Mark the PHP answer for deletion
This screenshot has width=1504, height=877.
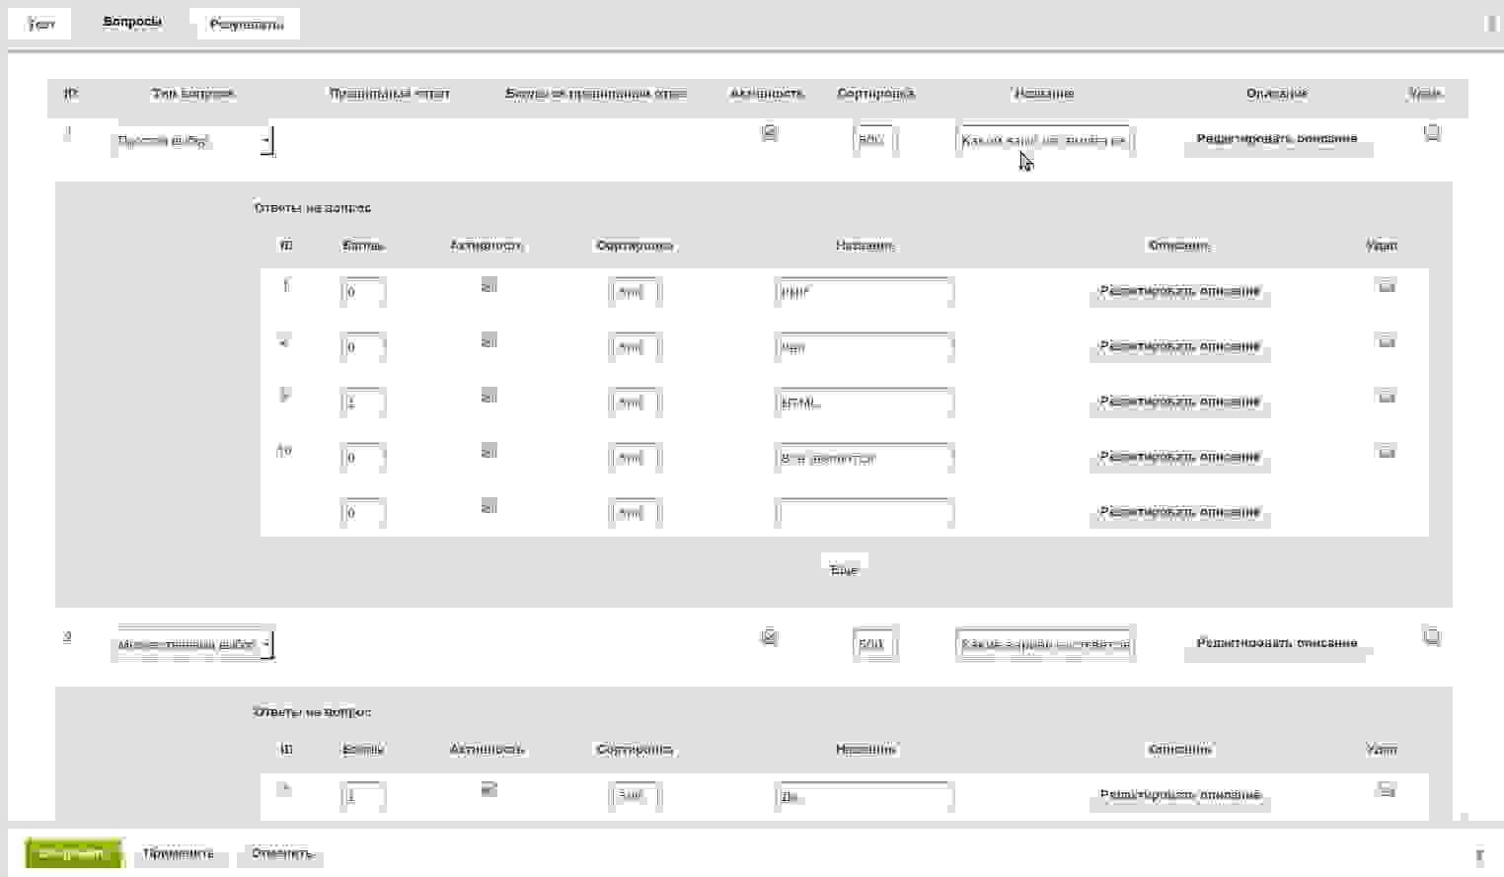[1387, 286]
